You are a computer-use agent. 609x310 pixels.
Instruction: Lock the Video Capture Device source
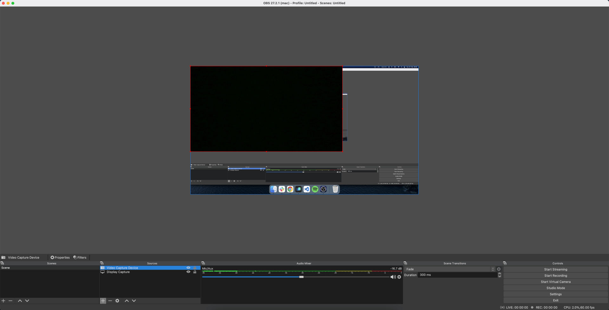(x=195, y=268)
